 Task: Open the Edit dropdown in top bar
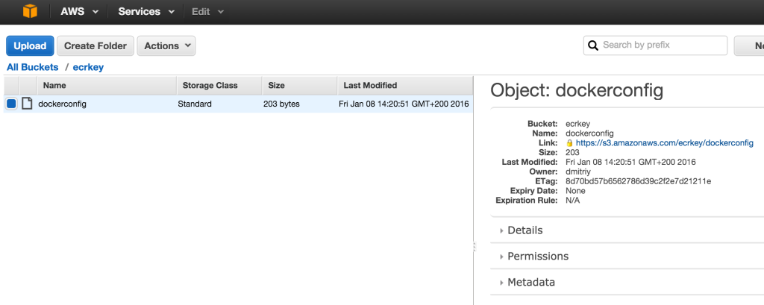tap(207, 12)
